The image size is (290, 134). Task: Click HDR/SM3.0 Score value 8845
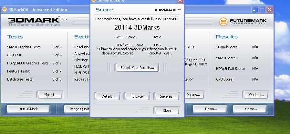coord(157,45)
